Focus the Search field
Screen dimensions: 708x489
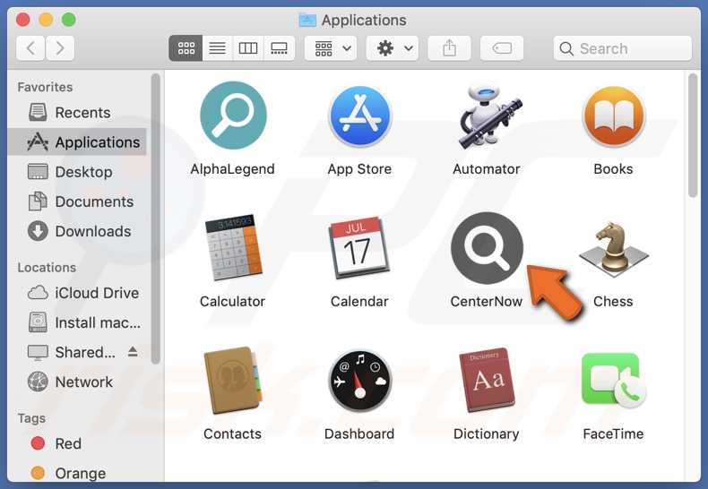point(623,48)
